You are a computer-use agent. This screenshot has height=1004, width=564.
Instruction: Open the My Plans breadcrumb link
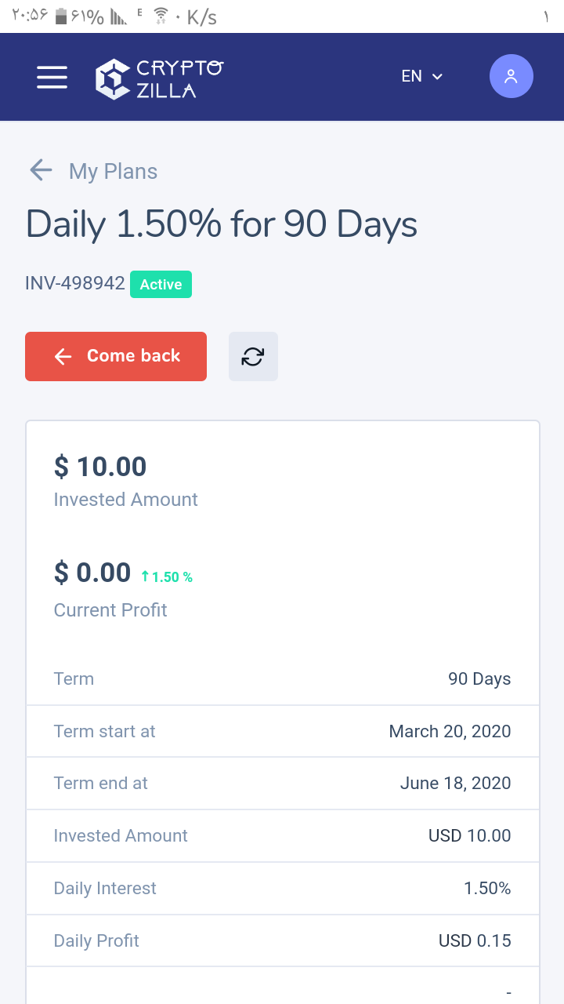click(x=113, y=171)
